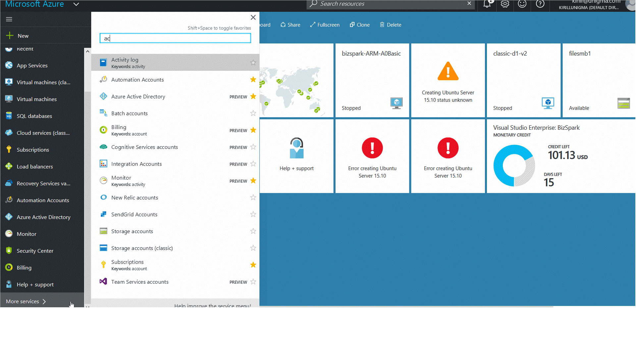Select Cognitive Services accounts from list
This screenshot has height=358, width=636.
click(x=144, y=147)
